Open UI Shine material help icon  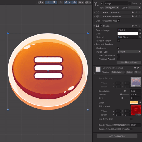pos(135,68)
